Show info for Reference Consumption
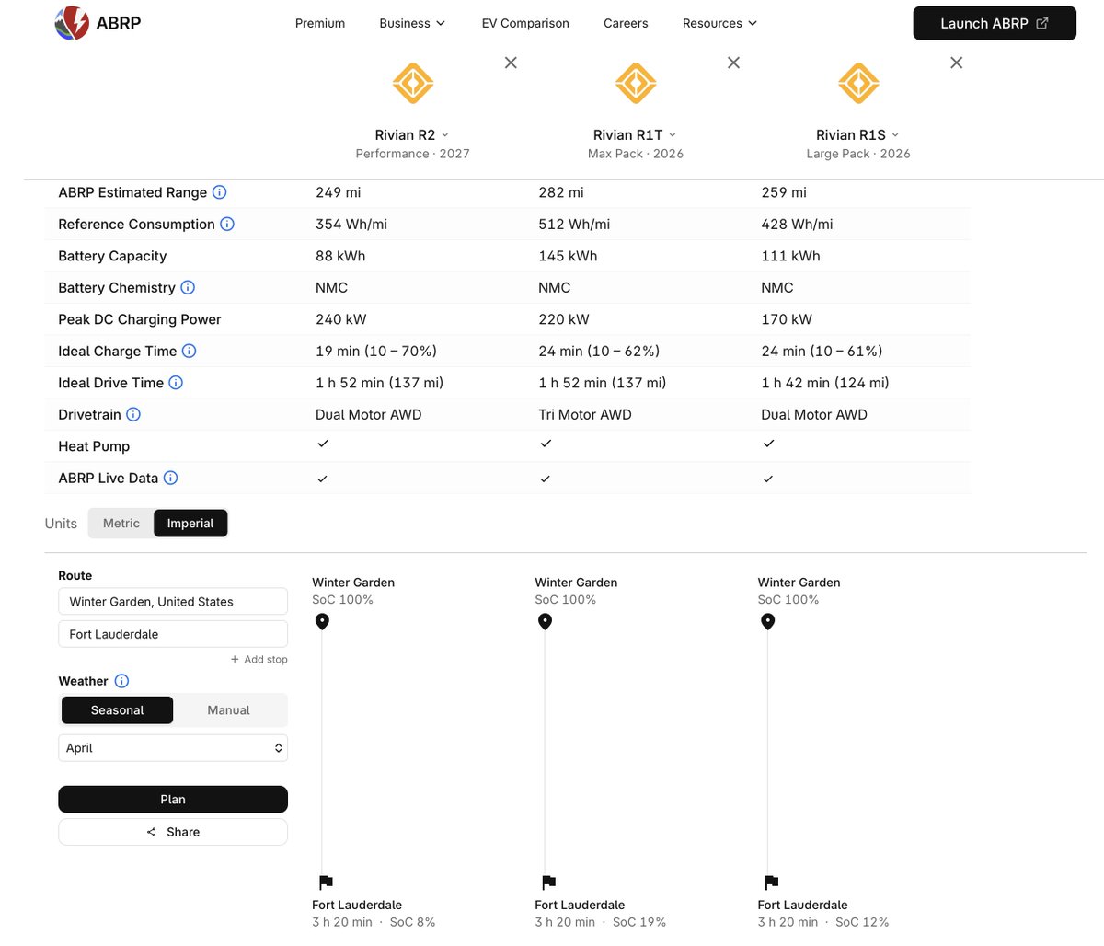1104x946 pixels. 227,224
